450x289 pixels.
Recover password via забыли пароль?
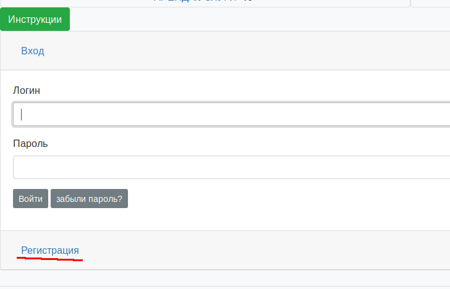coord(89,198)
